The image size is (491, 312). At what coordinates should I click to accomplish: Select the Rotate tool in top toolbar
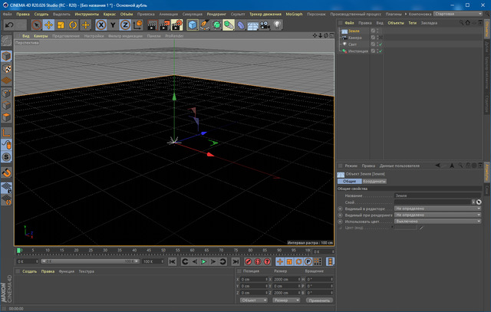(x=74, y=25)
